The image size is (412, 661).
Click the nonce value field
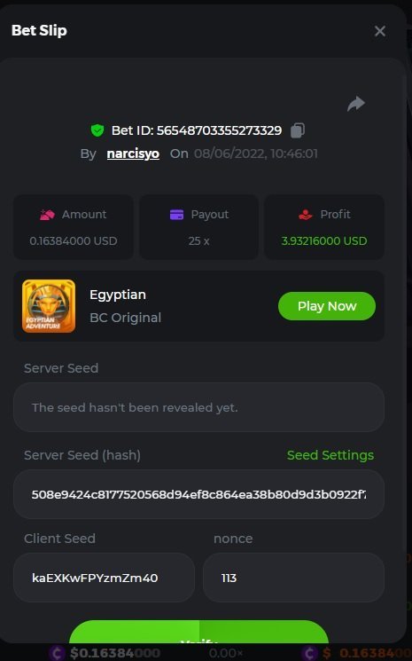coord(293,578)
